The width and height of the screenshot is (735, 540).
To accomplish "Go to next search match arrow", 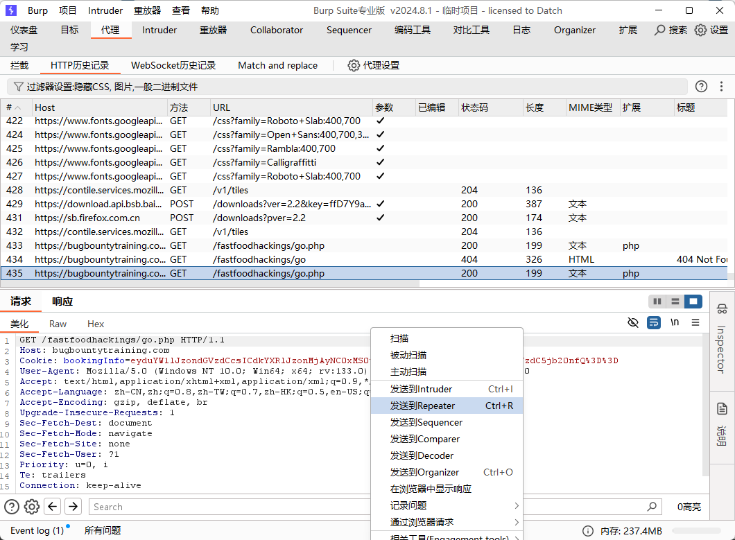I will (73, 507).
